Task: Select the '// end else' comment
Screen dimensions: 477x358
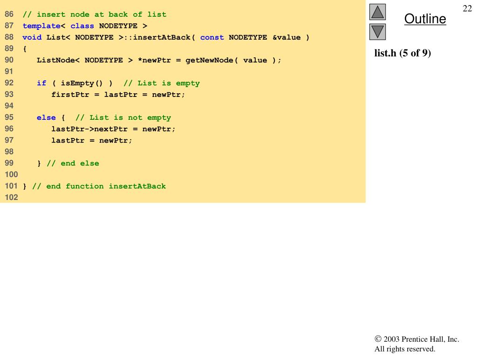Action: [x=73, y=164]
